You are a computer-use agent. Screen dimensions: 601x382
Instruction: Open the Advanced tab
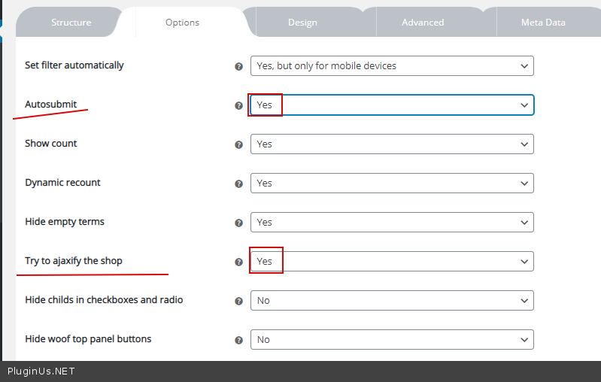pos(423,23)
